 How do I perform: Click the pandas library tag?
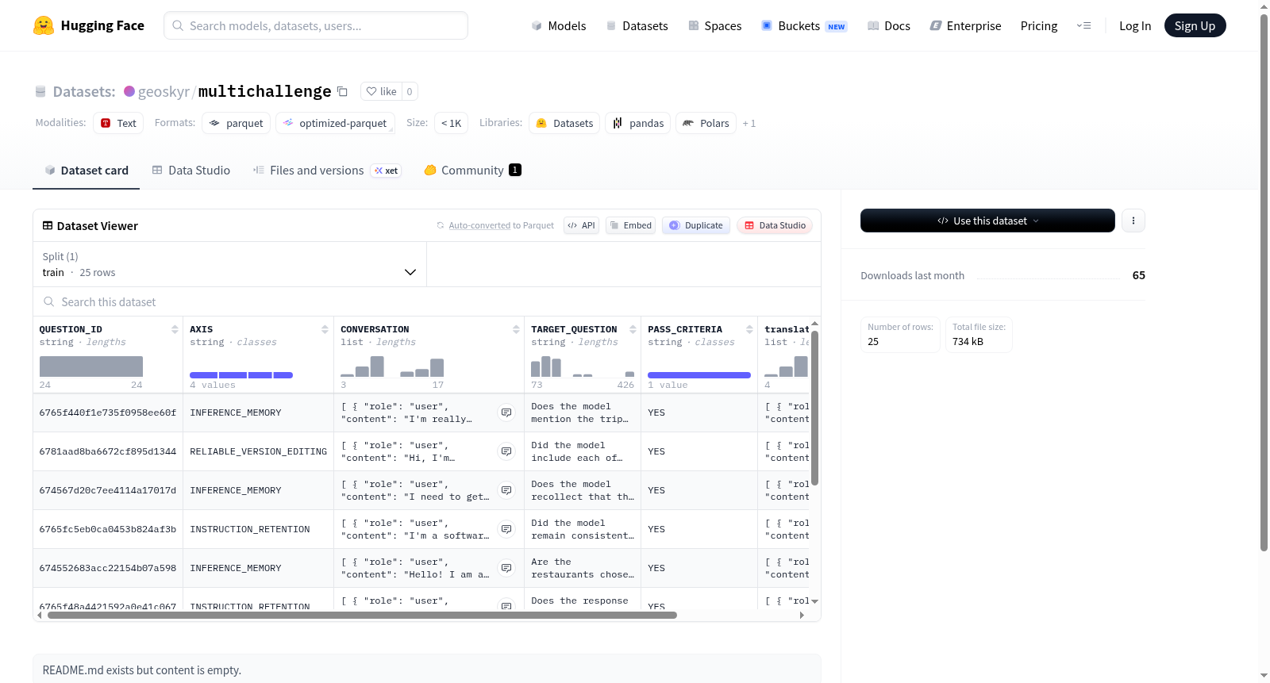[x=638, y=123]
